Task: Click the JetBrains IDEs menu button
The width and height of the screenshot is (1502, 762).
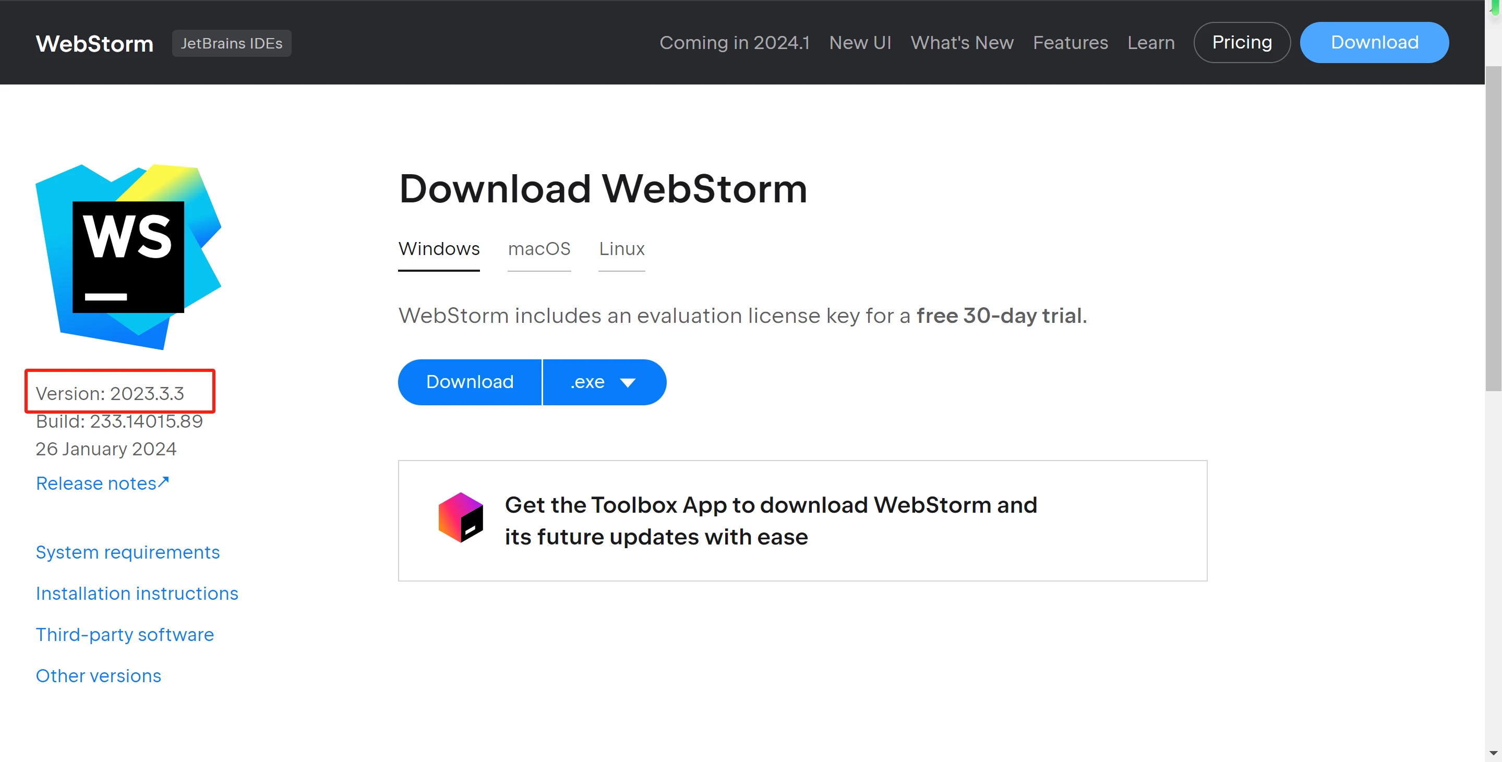Action: click(231, 43)
